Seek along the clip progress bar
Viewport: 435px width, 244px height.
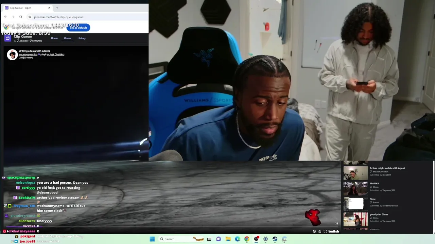pos(172,228)
